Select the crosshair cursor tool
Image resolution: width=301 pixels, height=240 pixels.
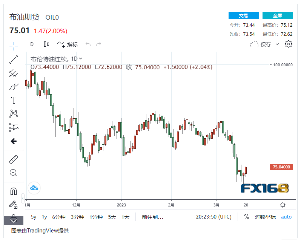pyautogui.click(x=14, y=46)
